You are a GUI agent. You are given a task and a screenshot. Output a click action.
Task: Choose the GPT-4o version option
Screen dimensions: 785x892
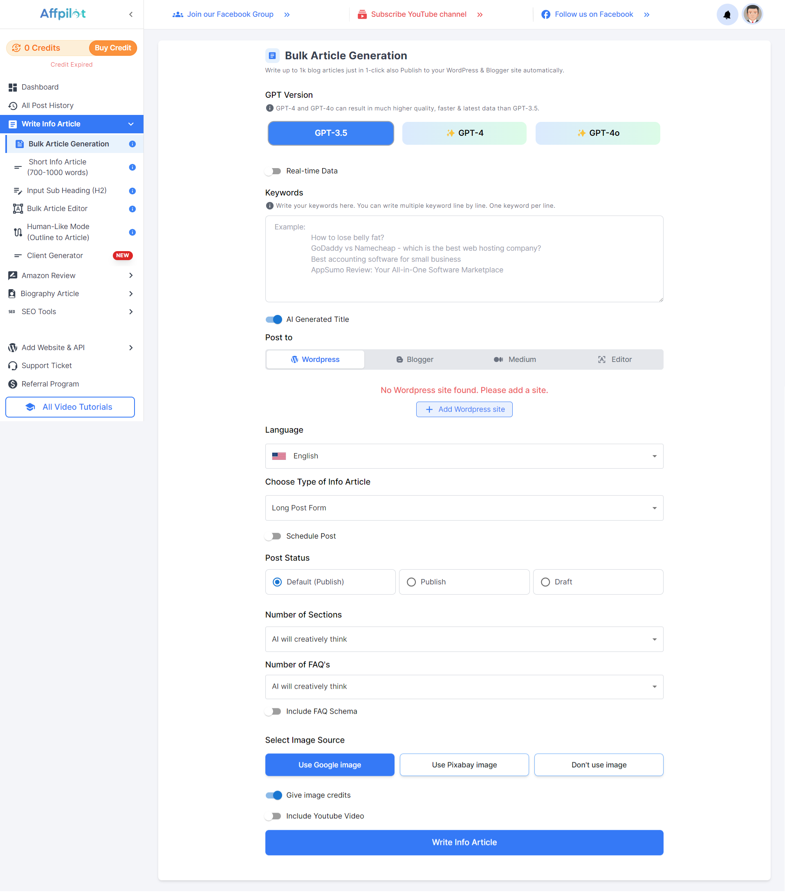[597, 133]
